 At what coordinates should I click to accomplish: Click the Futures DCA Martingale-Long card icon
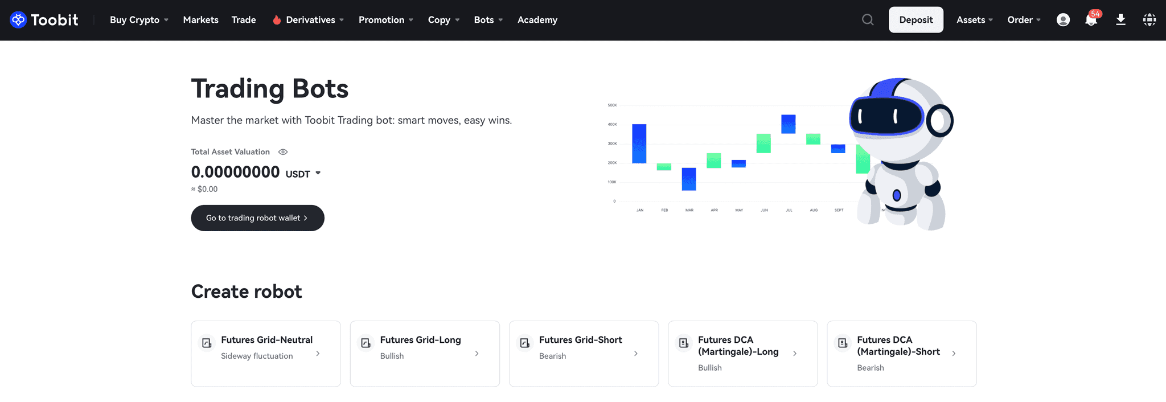tap(684, 343)
